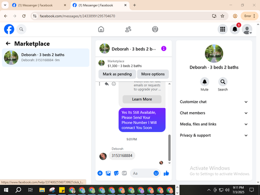Click the address bar URL
The width and height of the screenshot is (260, 195).
click(x=77, y=16)
